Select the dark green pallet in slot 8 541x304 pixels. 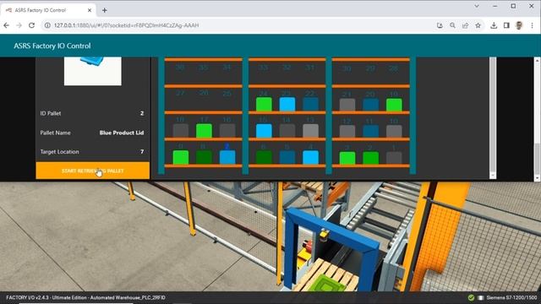click(204, 157)
